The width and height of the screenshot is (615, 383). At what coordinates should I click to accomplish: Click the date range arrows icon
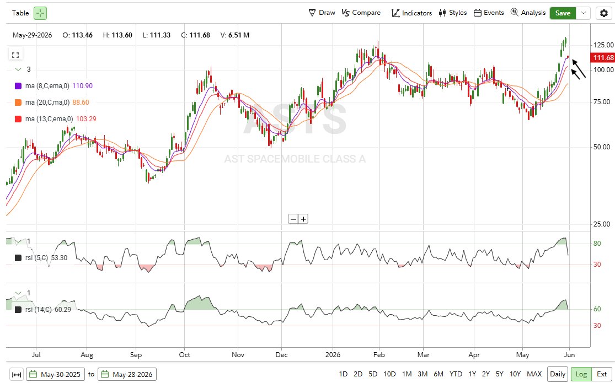pos(17,374)
